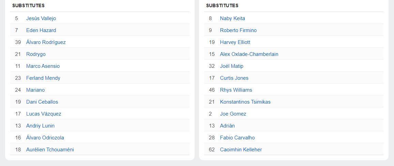Open Fabio Carvalho's profile link

tap(237, 138)
